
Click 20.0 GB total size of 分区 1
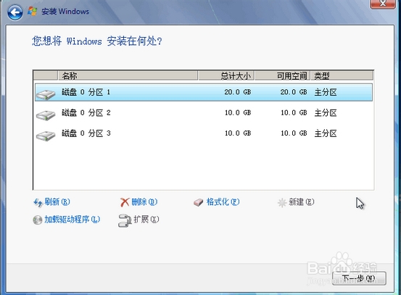[x=238, y=92]
